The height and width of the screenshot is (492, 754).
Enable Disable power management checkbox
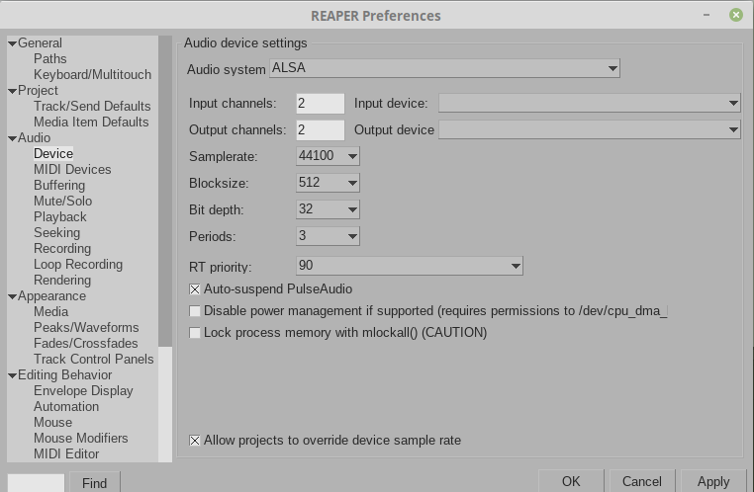click(x=195, y=311)
